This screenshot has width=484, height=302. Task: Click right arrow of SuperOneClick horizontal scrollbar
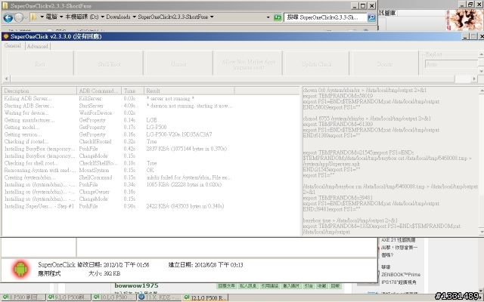click(x=474, y=79)
